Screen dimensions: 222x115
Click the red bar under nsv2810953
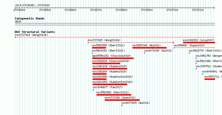(110, 84)
